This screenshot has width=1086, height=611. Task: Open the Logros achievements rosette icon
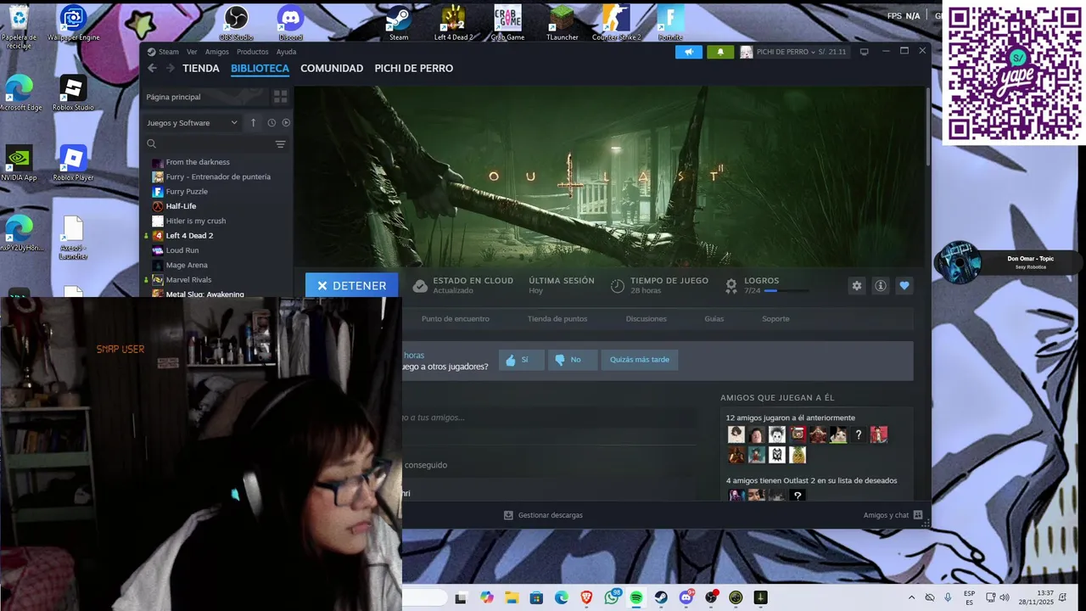pos(731,286)
